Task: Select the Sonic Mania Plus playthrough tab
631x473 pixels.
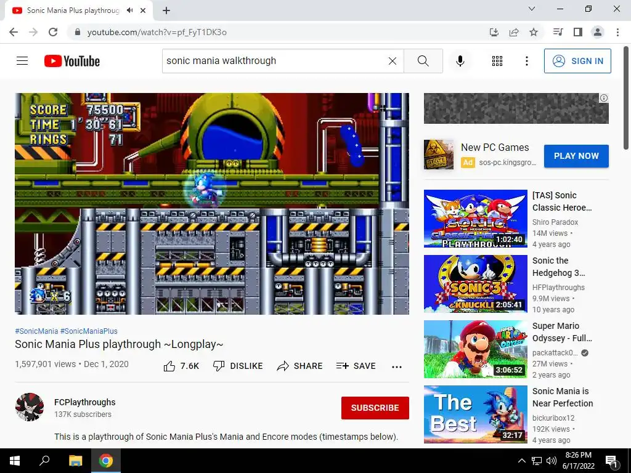Action: pos(73,10)
